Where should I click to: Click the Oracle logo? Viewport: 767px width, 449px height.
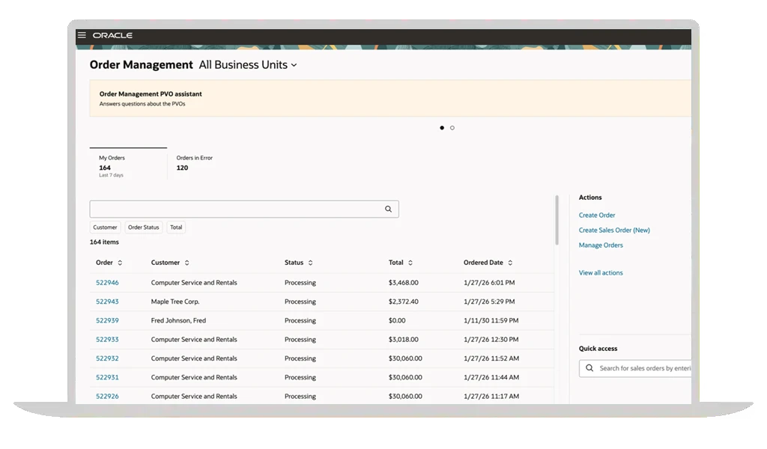pos(112,35)
